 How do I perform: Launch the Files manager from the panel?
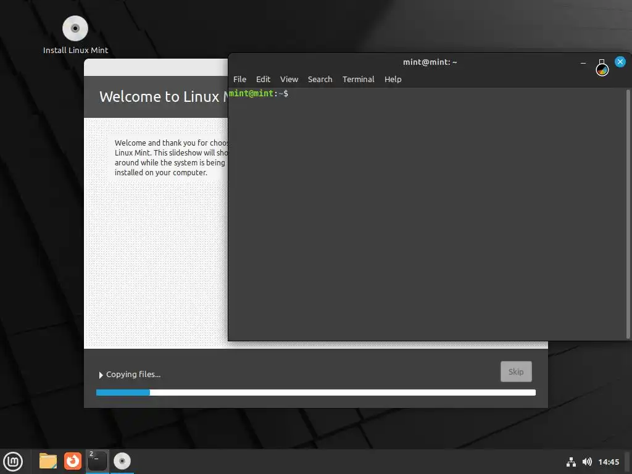coord(48,462)
